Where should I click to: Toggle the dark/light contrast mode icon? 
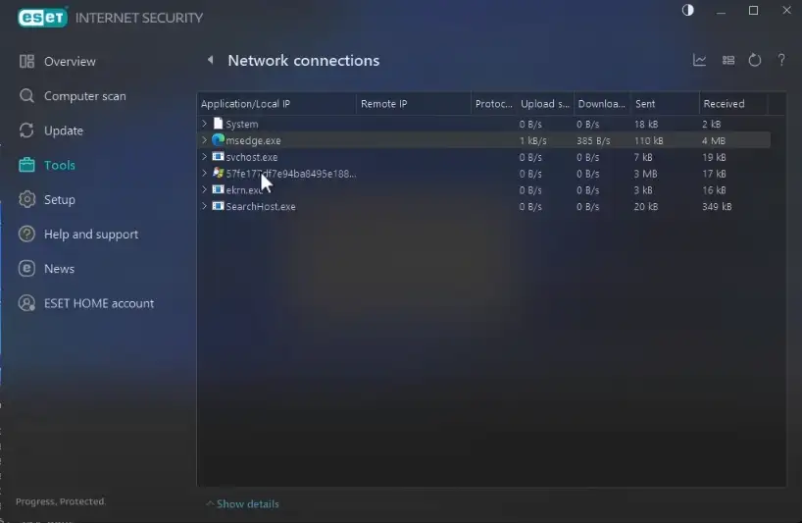click(687, 11)
